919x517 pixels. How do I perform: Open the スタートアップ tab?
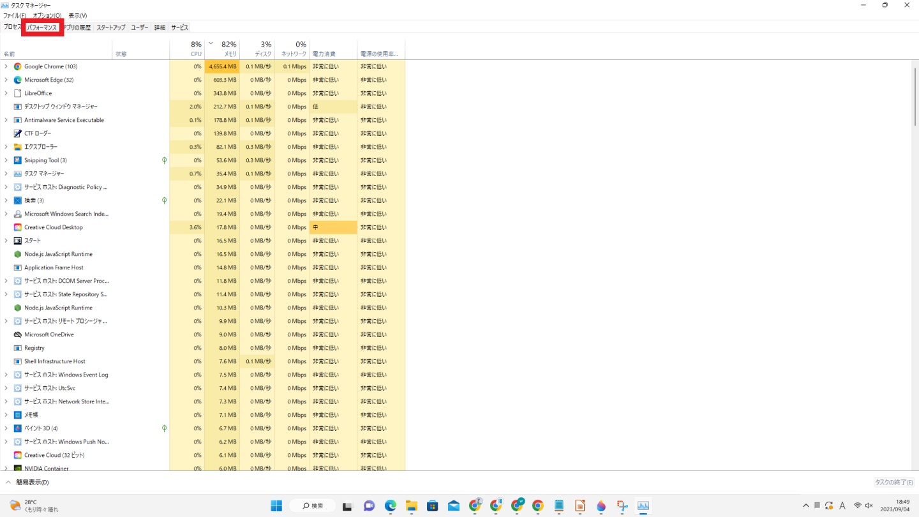[x=110, y=27]
